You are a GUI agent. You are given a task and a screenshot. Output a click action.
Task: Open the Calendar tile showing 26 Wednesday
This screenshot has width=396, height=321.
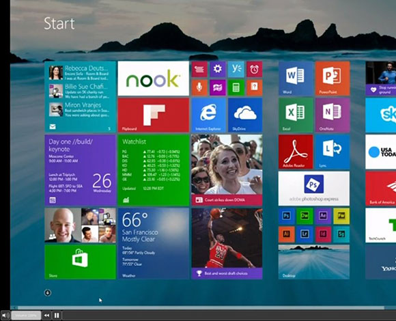click(81, 170)
